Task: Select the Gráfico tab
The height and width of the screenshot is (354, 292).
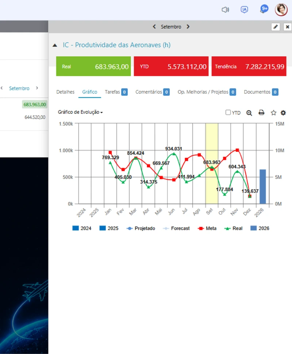Action: tap(89, 92)
